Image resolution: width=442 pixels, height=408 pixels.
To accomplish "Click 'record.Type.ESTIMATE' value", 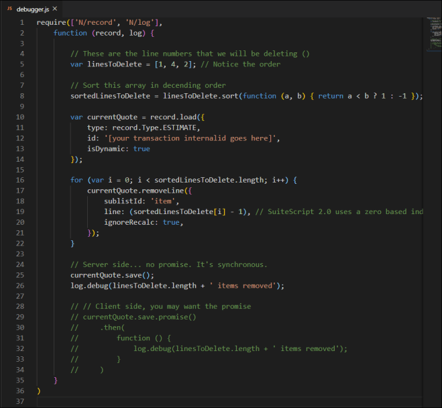I will pos(154,127).
